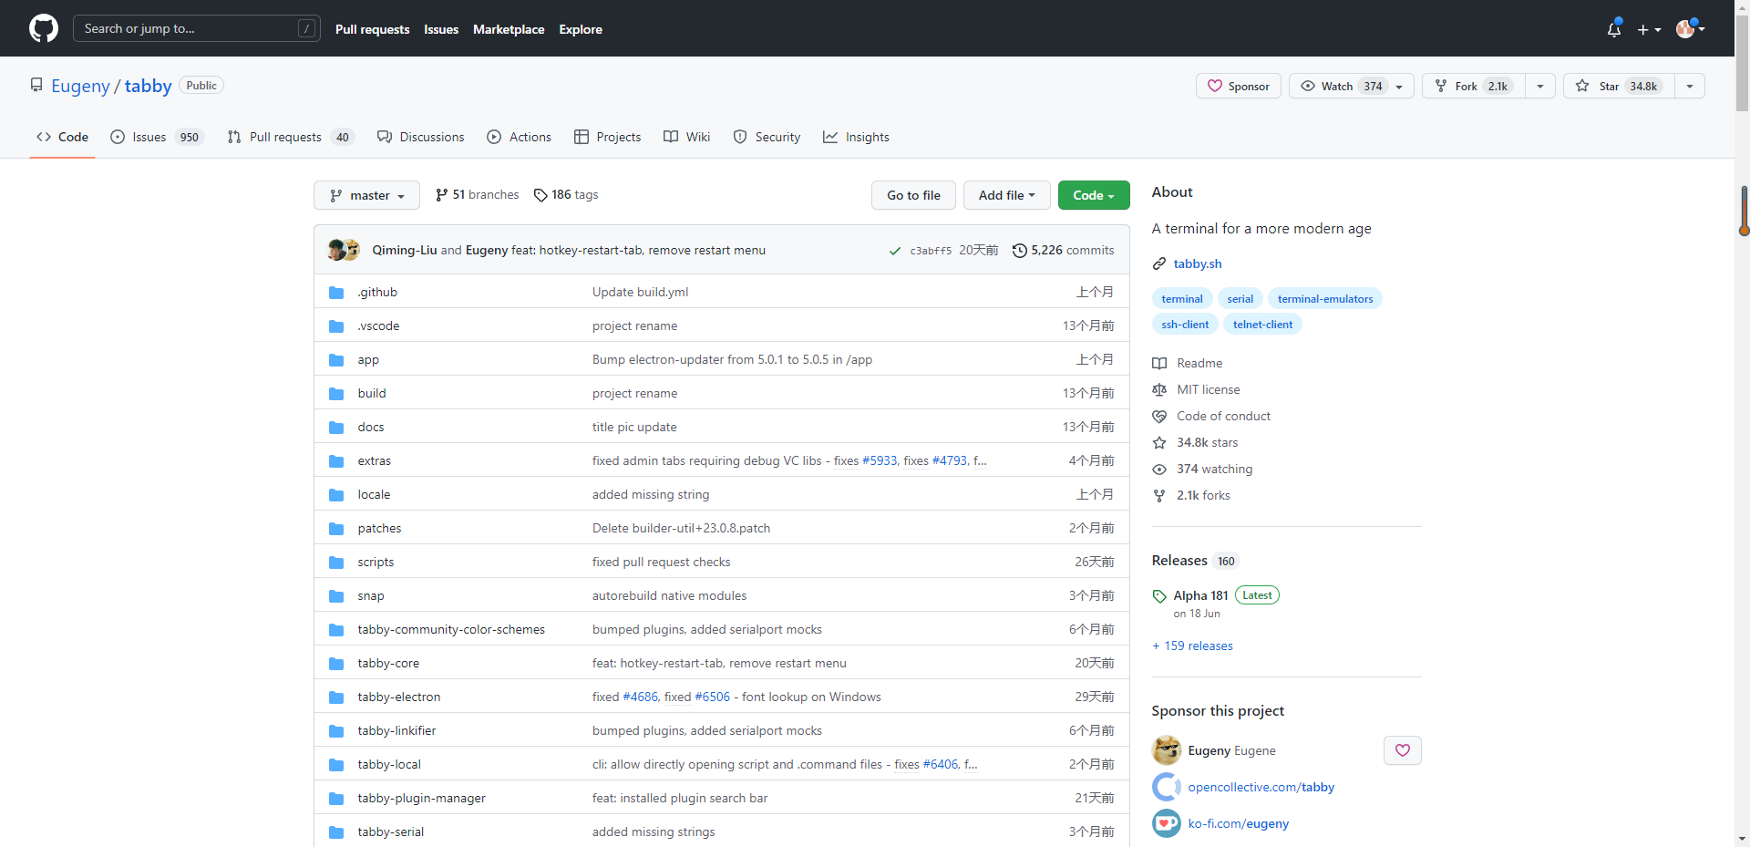
Task: Open the notifications bell
Action: [1614, 29]
